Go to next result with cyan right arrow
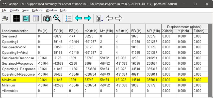This screenshot has height=98, width=213. pos(88,18)
